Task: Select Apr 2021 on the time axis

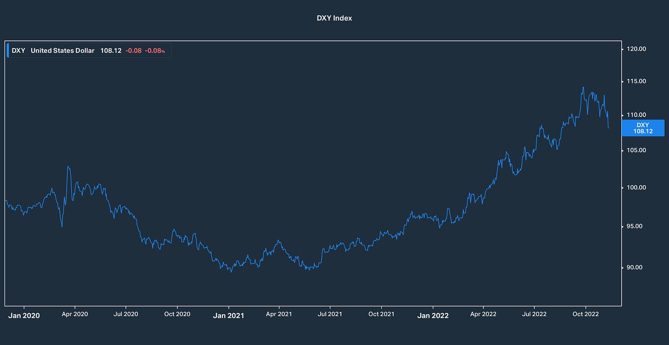Action: click(279, 314)
